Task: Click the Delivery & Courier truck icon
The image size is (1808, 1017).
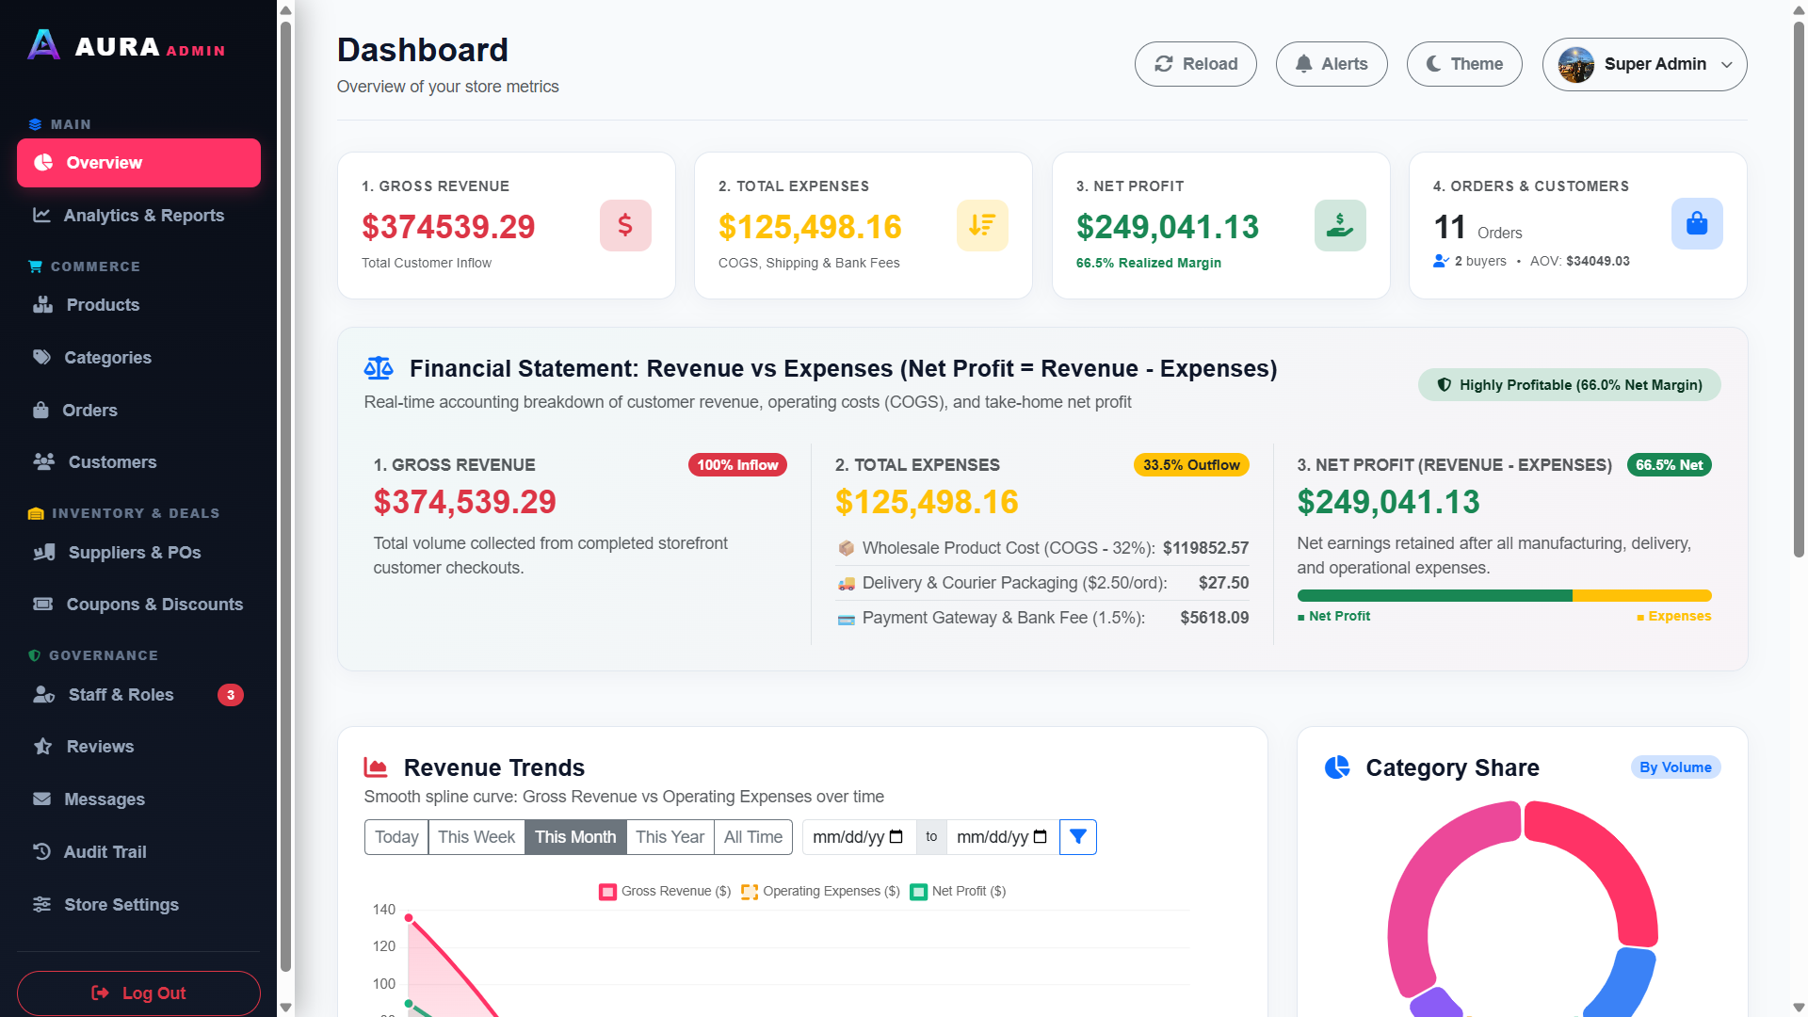Action: [846, 583]
